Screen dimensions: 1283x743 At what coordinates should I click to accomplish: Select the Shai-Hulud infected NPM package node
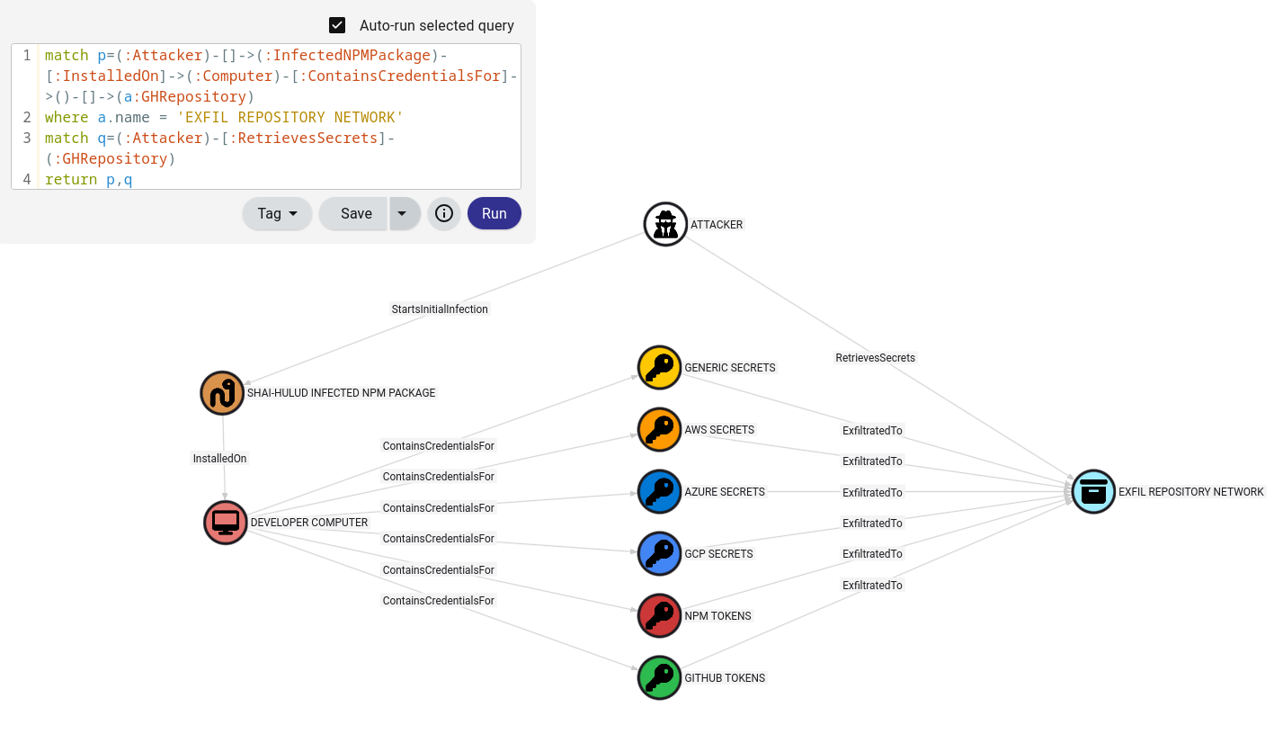[x=222, y=393]
